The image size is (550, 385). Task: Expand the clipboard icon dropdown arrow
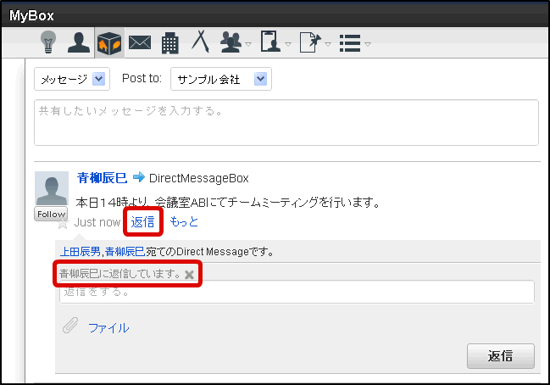point(288,44)
